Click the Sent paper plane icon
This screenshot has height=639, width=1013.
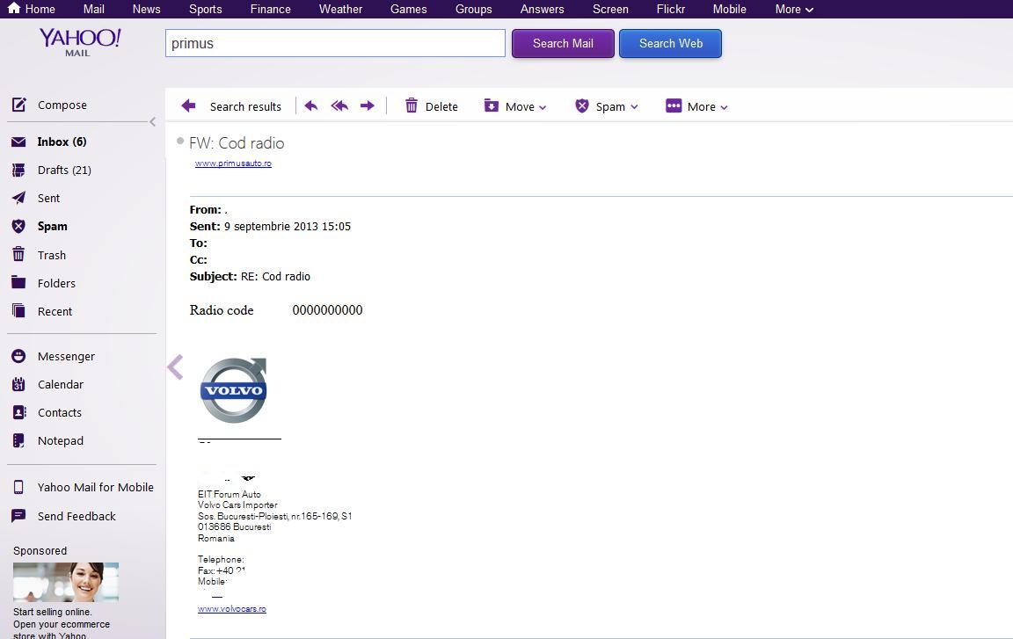[18, 198]
